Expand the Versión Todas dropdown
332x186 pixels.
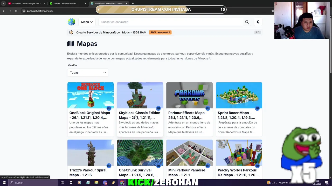(x=88, y=73)
